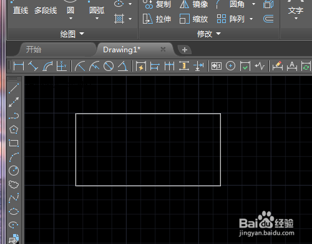Click the Continue dimension tool
This screenshot has height=244, width=312.
point(169,66)
